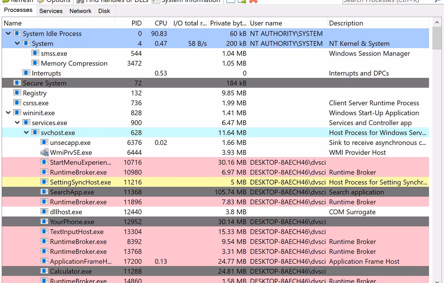The image size is (444, 283).
Task: Click the Memory Compression process icon
Action: pos(35,63)
